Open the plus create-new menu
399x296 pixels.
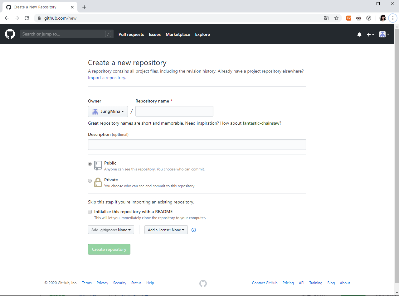pyautogui.click(x=370, y=35)
